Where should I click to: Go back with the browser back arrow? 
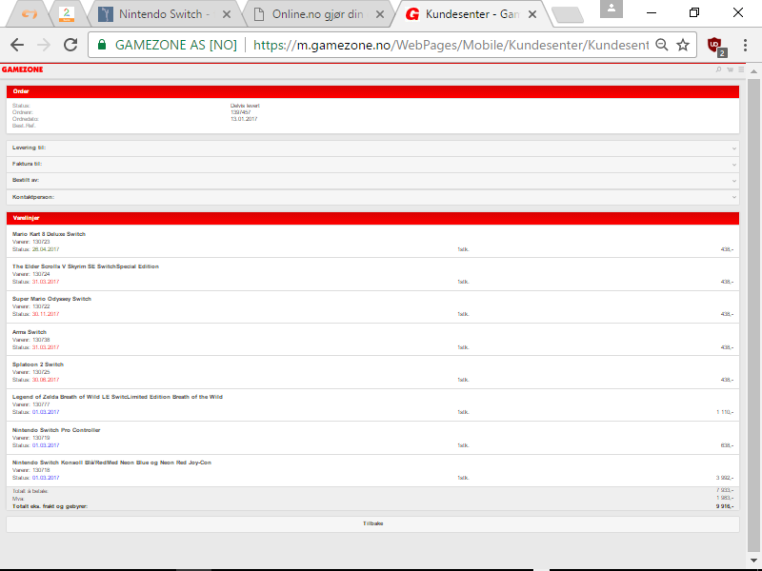click(17, 45)
